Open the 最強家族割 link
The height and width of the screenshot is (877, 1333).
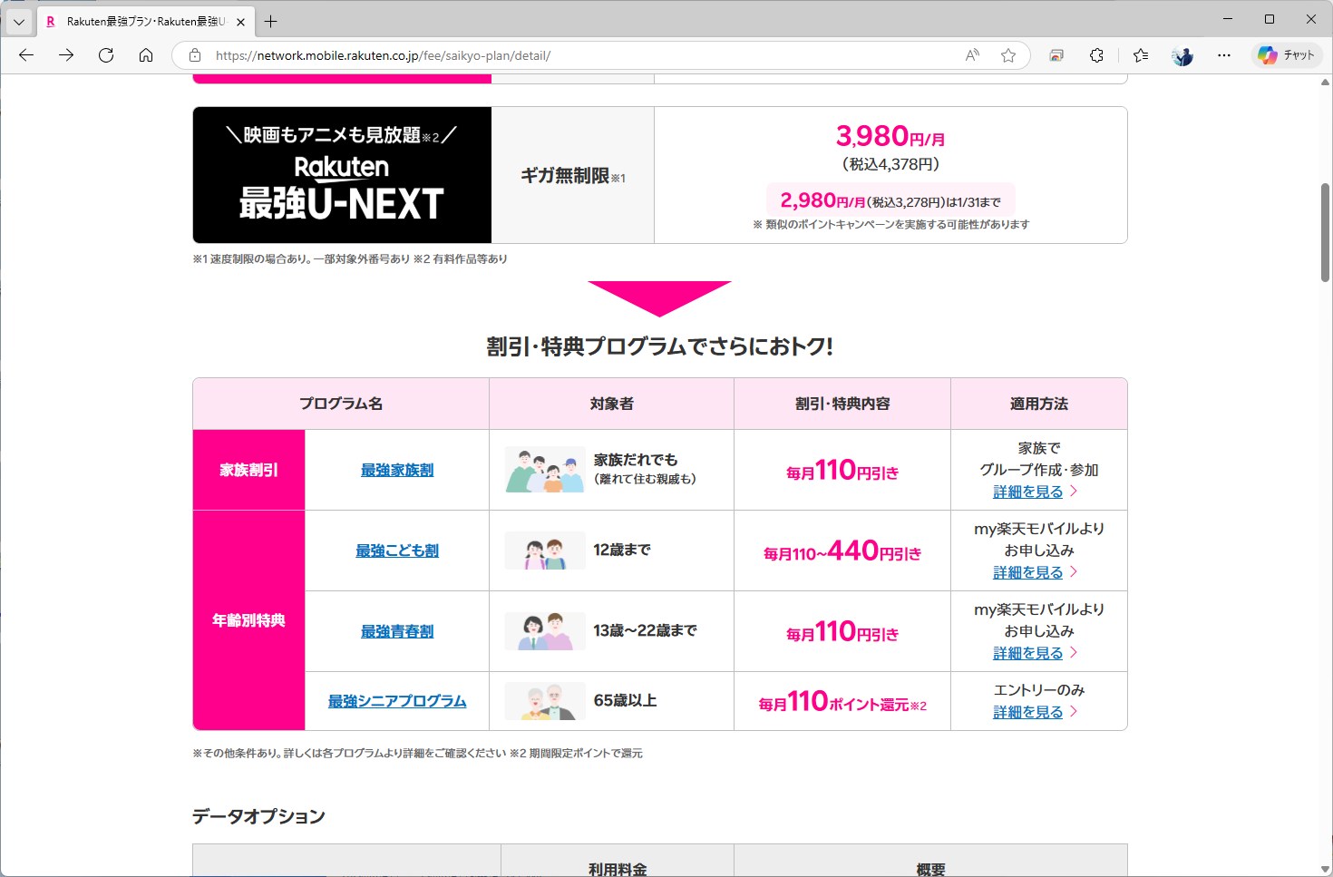tap(396, 470)
